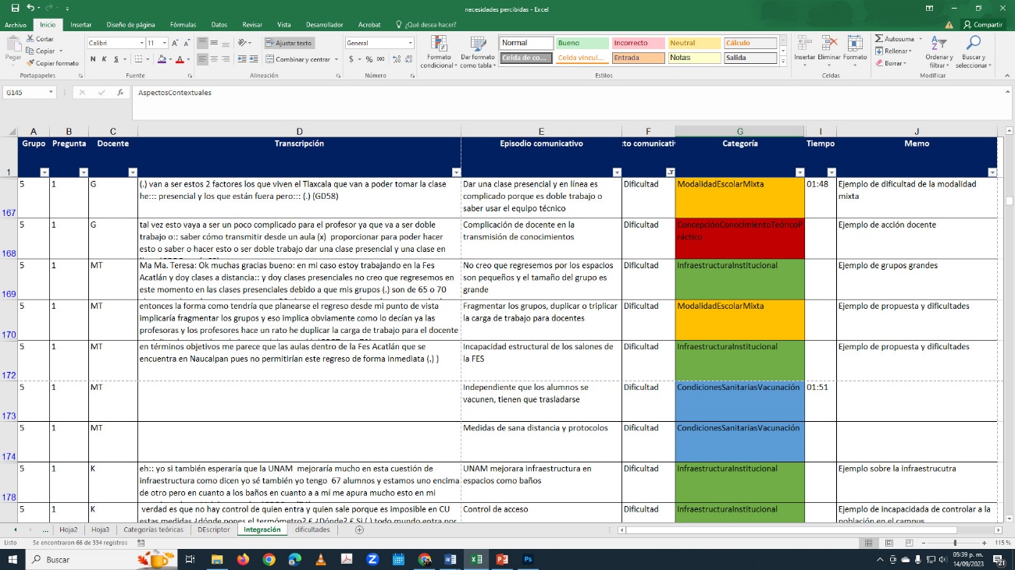Screen dimensions: 1015x570
Task: Apply percent style formatting
Action: point(369,59)
